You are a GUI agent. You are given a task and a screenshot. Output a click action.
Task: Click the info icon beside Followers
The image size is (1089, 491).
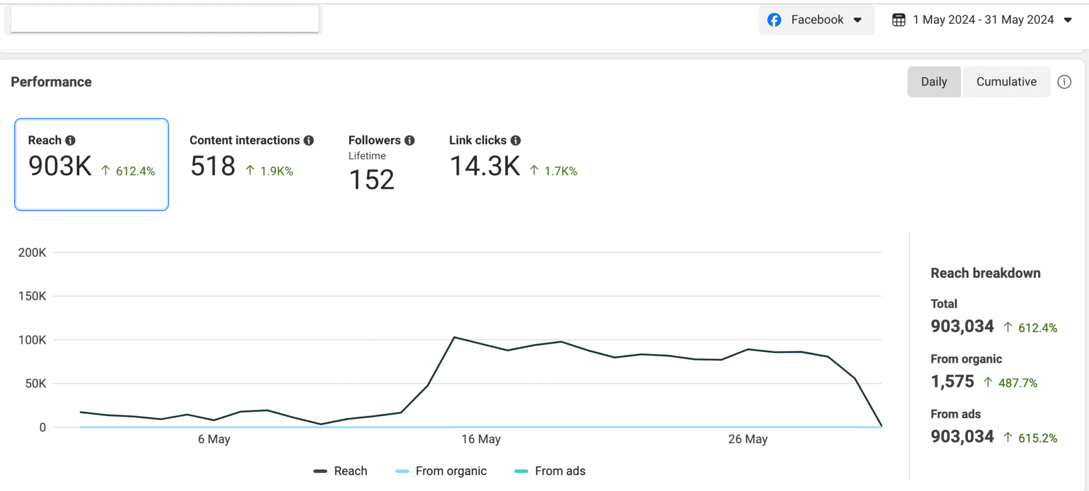(409, 140)
